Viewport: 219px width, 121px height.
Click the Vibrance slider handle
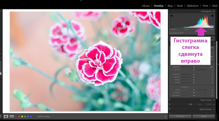click(194, 93)
